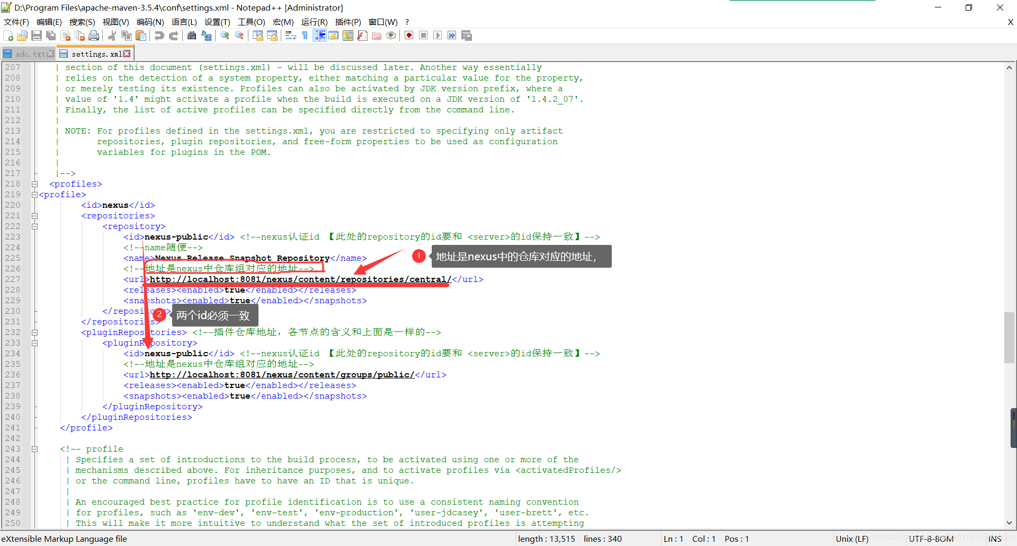Click the UTF-8-BOM encoding status item

[x=931, y=539]
